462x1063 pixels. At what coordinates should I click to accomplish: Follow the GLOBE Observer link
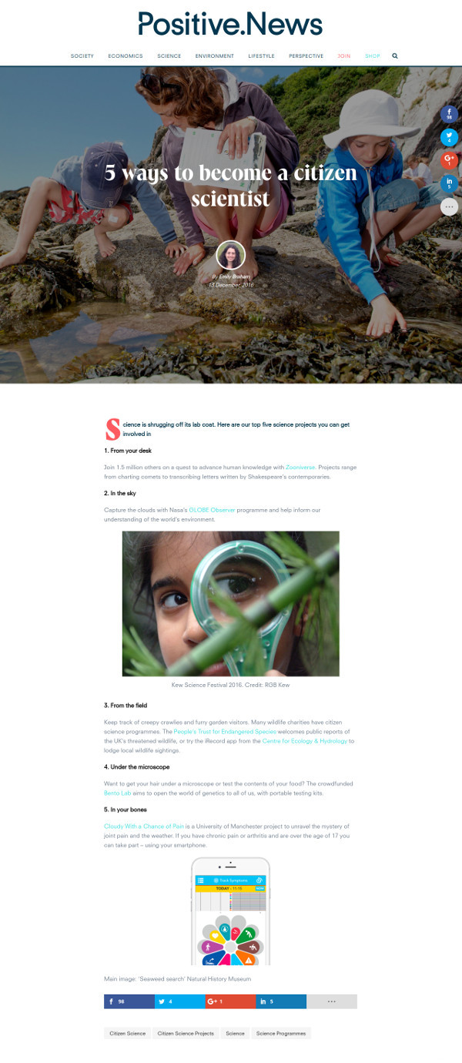[x=212, y=510]
